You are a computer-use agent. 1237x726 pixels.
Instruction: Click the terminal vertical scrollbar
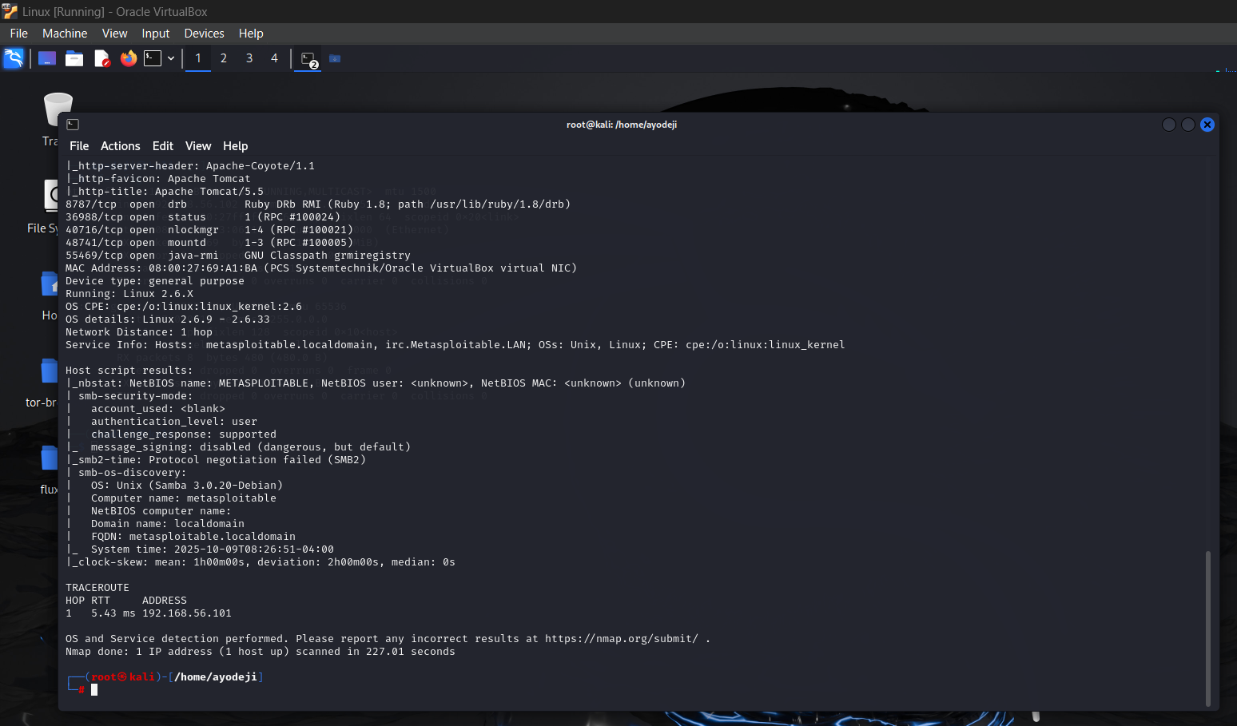pos(1207,629)
